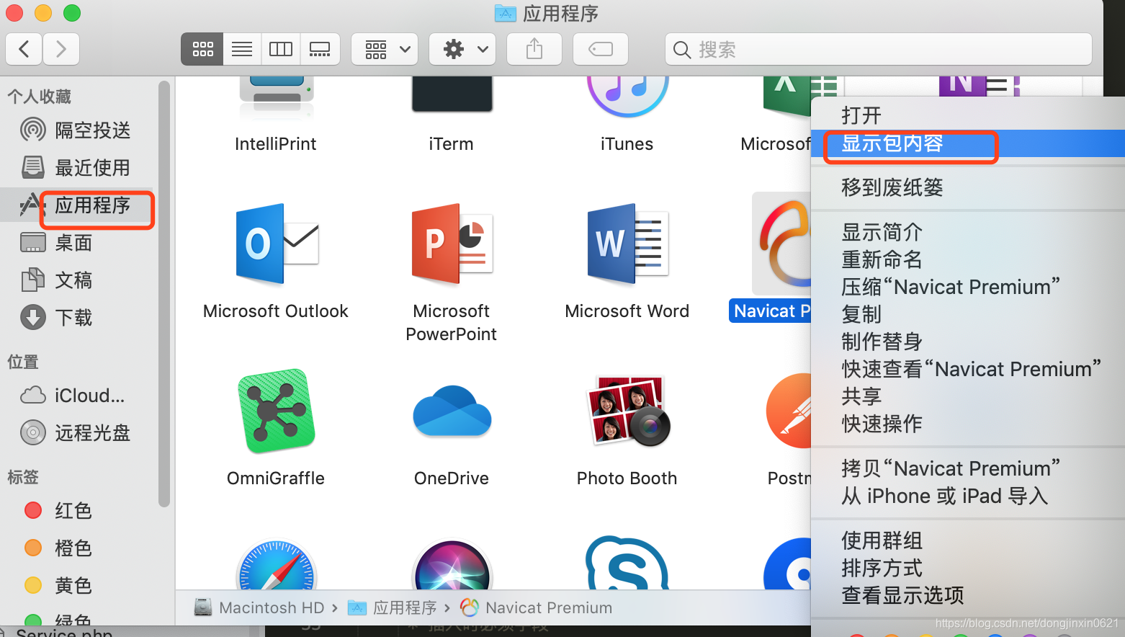This screenshot has height=637, width=1125.
Task: Choose 快速查看“Navicat Premium” menu item
Action: (968, 369)
